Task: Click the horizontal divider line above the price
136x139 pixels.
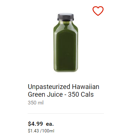Action: click(66, 114)
